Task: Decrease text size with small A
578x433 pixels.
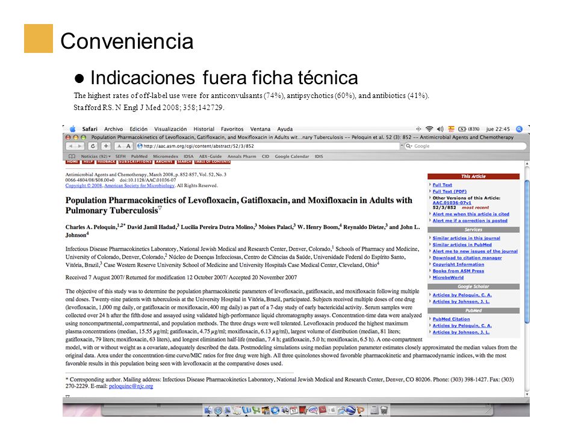Action: pyautogui.click(x=119, y=146)
